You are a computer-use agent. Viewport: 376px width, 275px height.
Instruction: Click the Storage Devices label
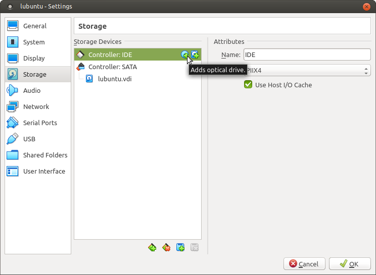(98, 42)
